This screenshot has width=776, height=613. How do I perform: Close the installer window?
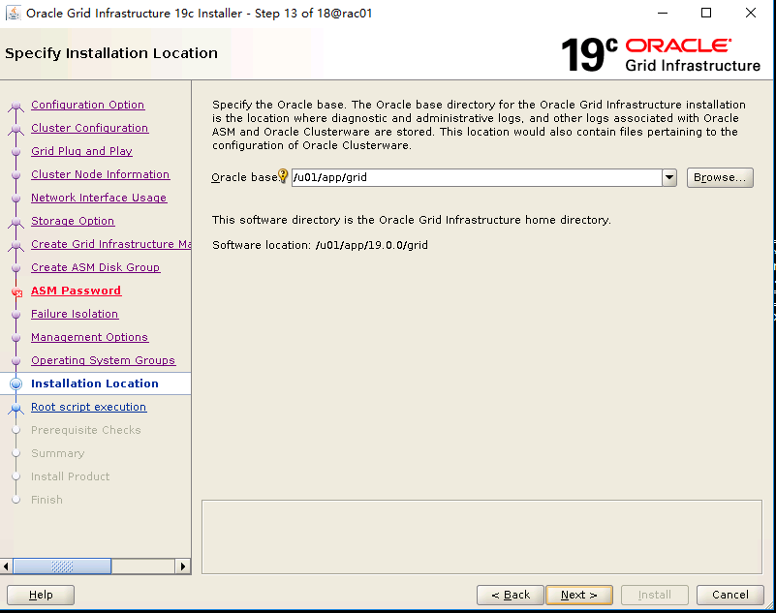point(751,13)
